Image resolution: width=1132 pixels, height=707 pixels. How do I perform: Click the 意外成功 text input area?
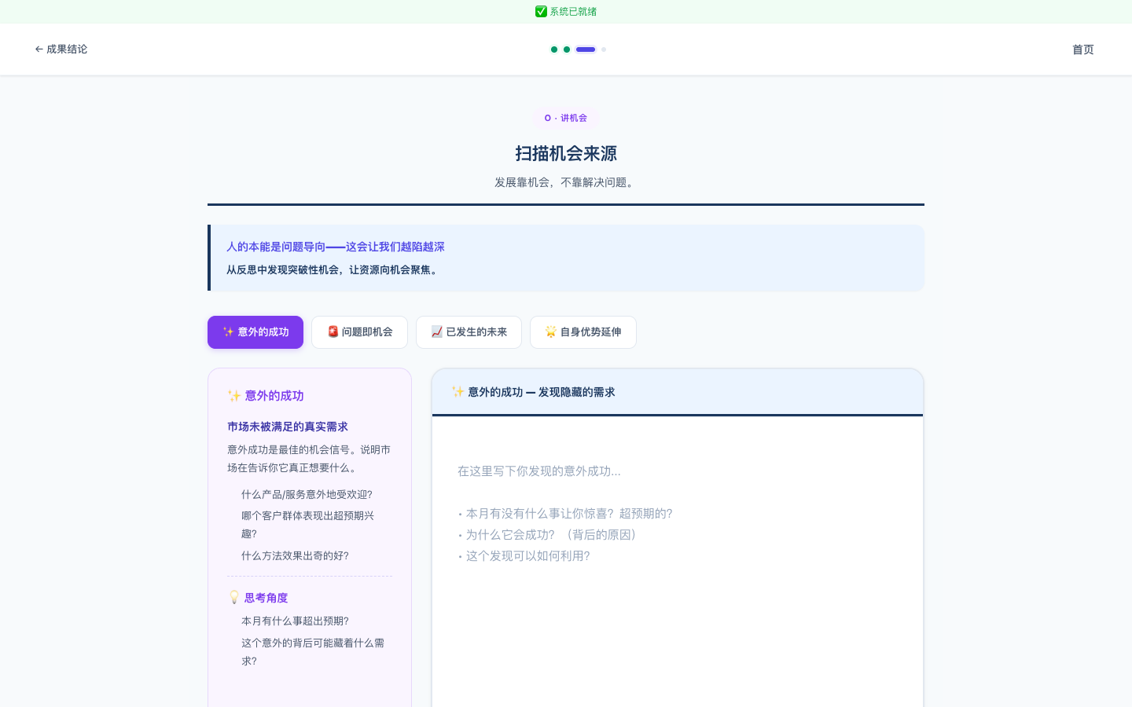click(678, 562)
